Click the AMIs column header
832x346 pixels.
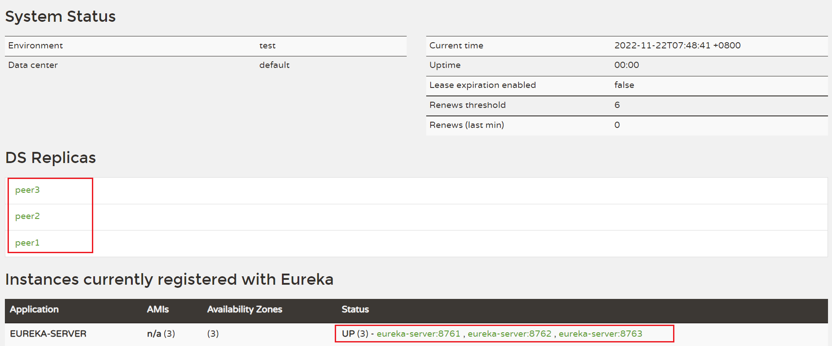pos(158,309)
